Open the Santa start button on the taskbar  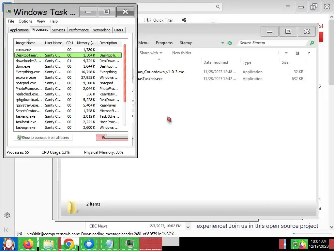[x=8, y=244]
